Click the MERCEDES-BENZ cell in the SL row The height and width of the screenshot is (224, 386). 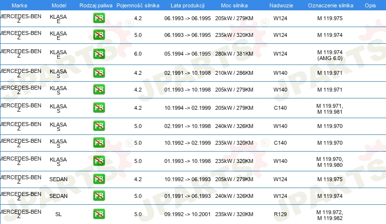point(20,214)
